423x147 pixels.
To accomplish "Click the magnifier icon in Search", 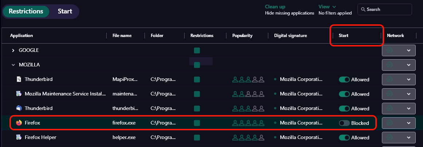I will (x=363, y=9).
